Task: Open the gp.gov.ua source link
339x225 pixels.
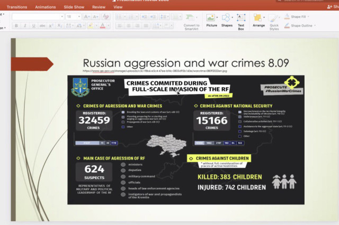Action: point(155,71)
